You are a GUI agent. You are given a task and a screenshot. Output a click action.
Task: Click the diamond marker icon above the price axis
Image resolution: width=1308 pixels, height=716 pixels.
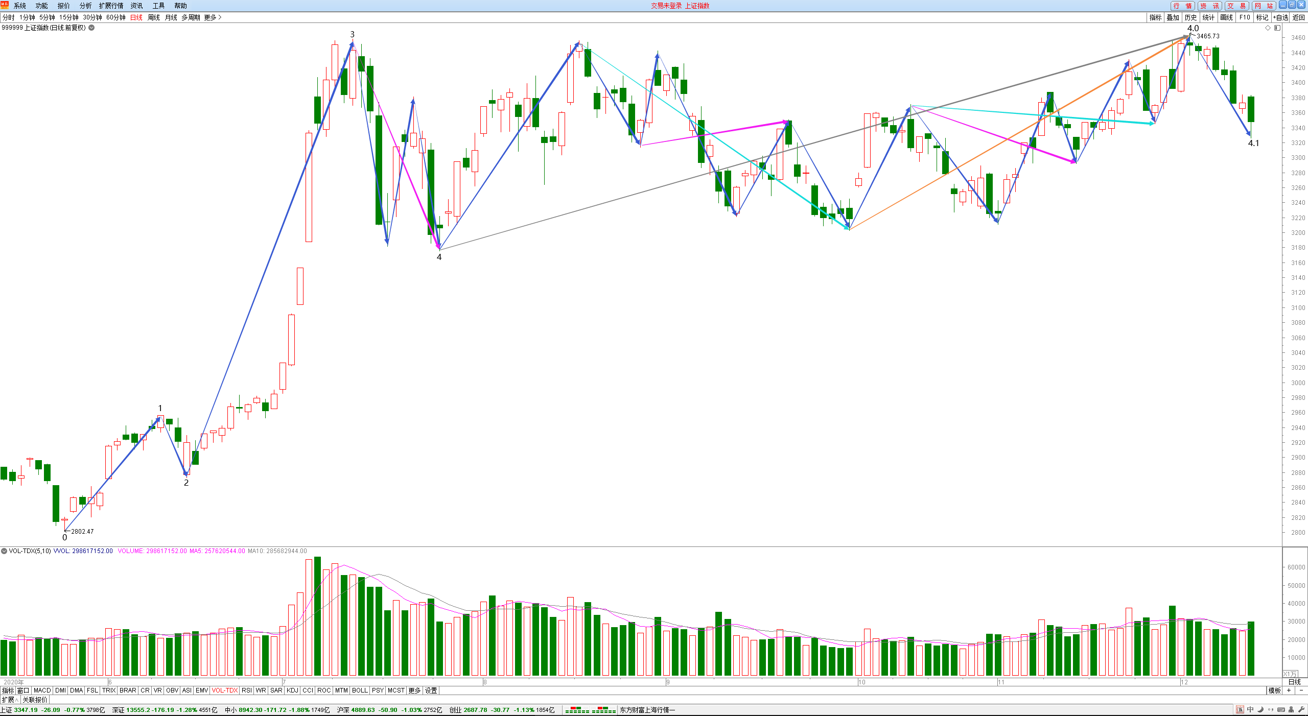(1268, 28)
